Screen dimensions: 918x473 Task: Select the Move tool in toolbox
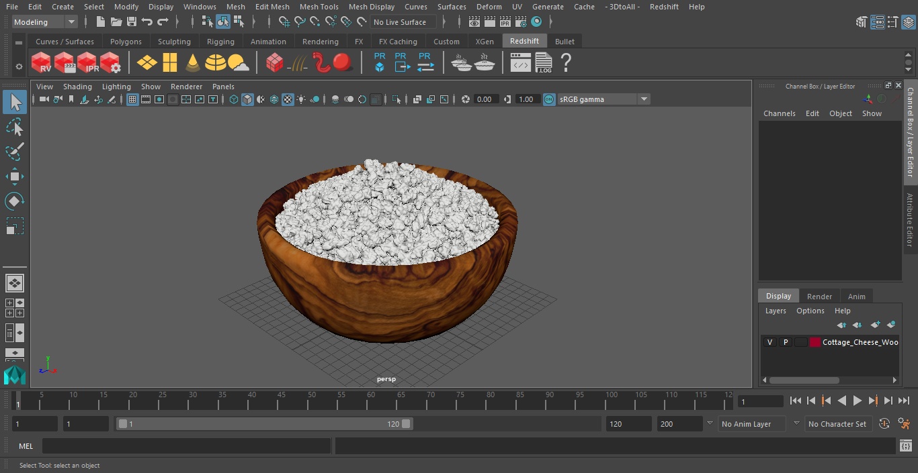(14, 176)
